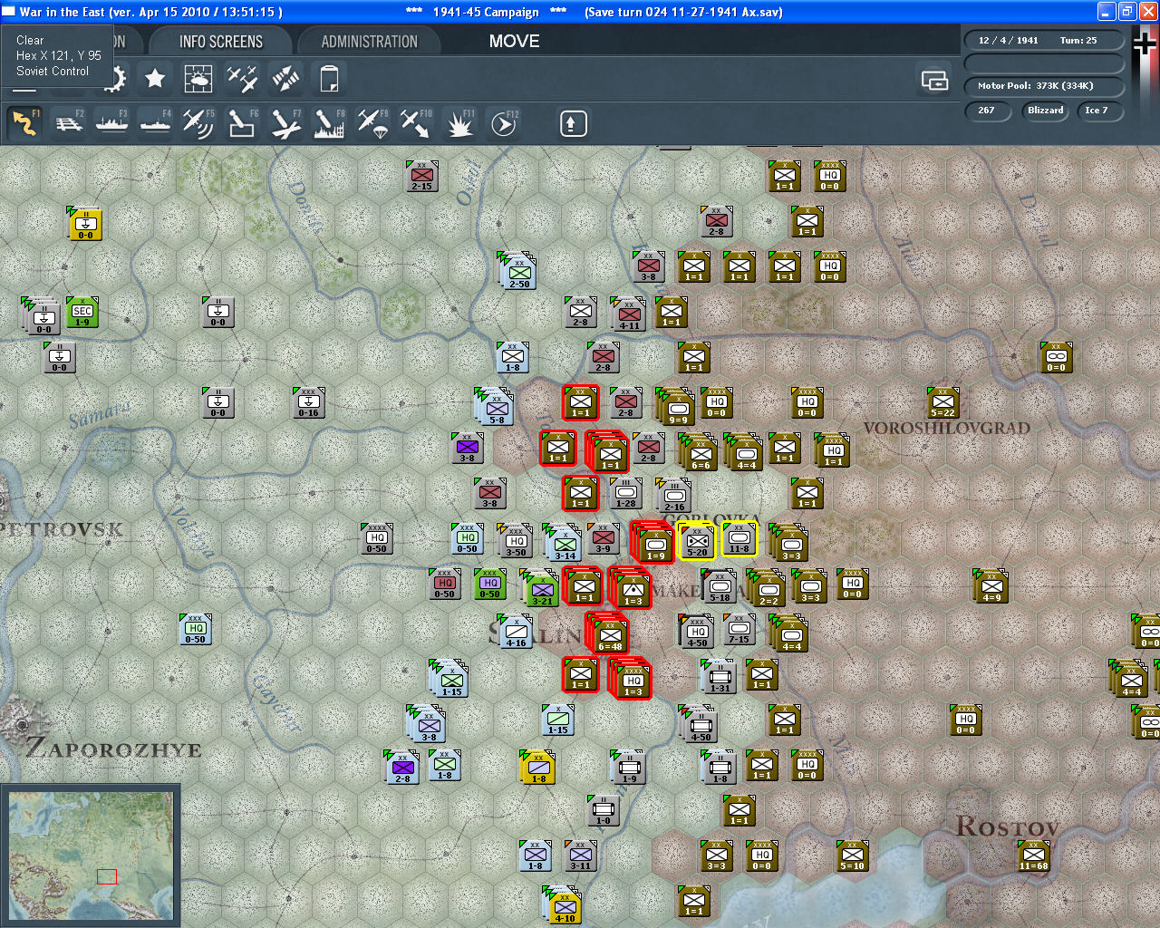
Task: Activate Bomb City mode (F8)
Action: [x=328, y=123]
